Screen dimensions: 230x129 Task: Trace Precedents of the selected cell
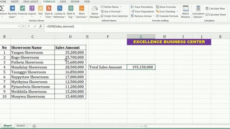142,7
